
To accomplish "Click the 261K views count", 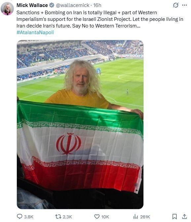I will pyautogui.click(x=145, y=217).
